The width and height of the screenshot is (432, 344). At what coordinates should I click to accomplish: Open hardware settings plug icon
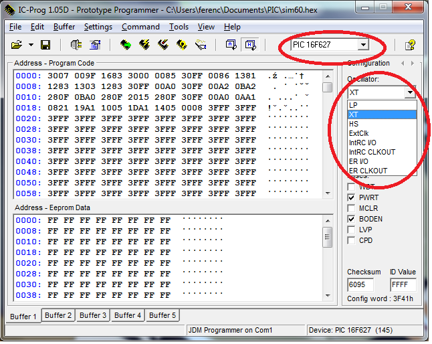point(76,45)
